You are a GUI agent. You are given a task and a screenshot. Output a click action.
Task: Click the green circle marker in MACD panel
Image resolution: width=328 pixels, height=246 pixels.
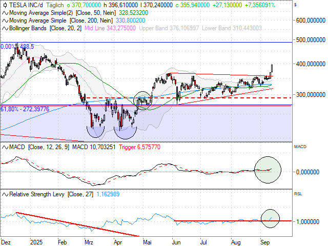268,170
